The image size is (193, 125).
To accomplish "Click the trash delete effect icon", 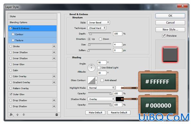I will 57,115.
